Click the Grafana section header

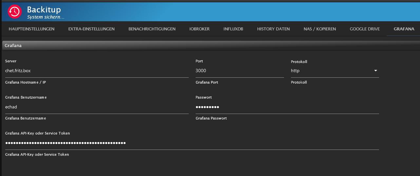click(211, 46)
